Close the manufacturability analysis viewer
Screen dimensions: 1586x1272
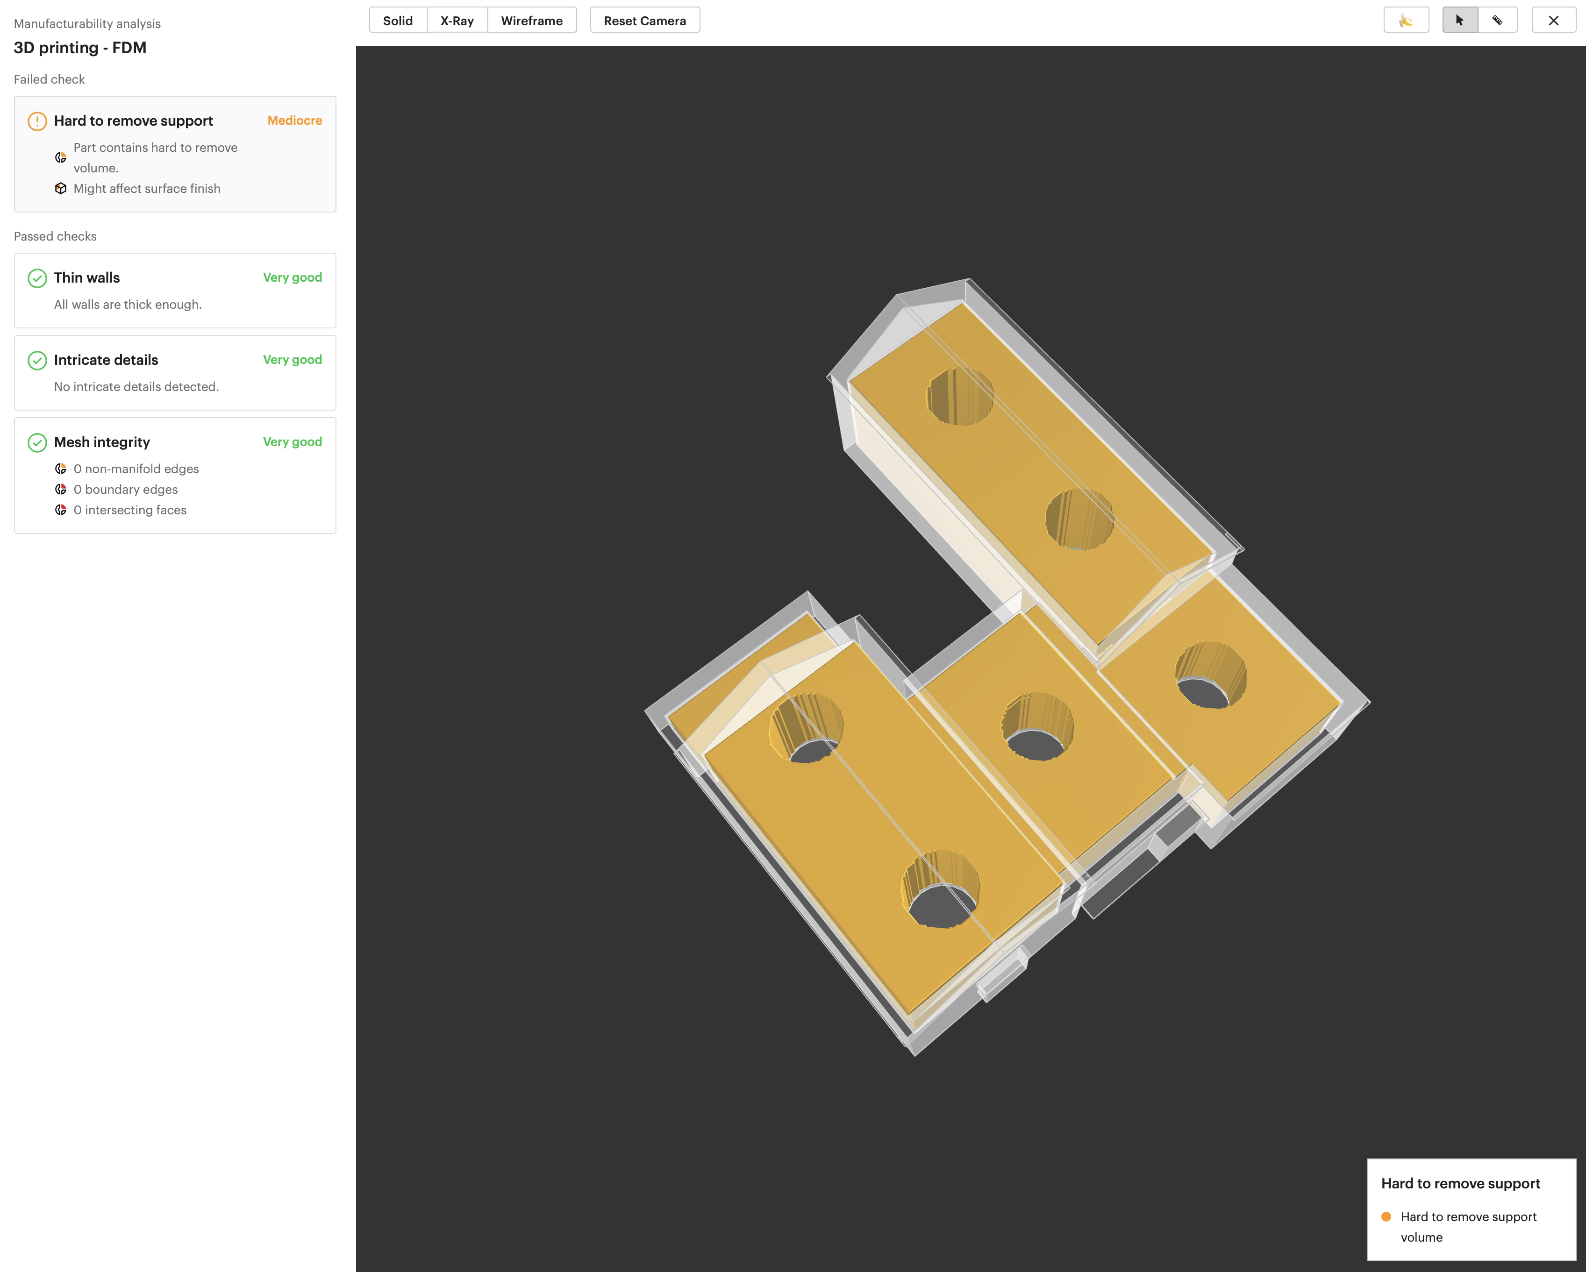(1553, 21)
